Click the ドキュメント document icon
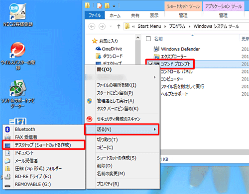This screenshot has height=194, width=249. (x=7, y=153)
